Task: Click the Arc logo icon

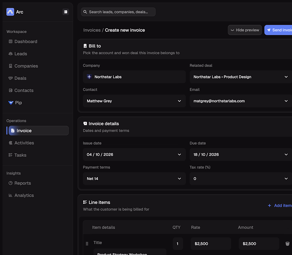Action: click(x=10, y=12)
